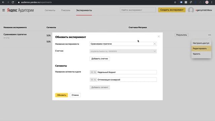Edit the Оптимизация конверсий segment name
Image resolution: width=215 pixels, height=121 pixels.
pyautogui.click(x=127, y=80)
